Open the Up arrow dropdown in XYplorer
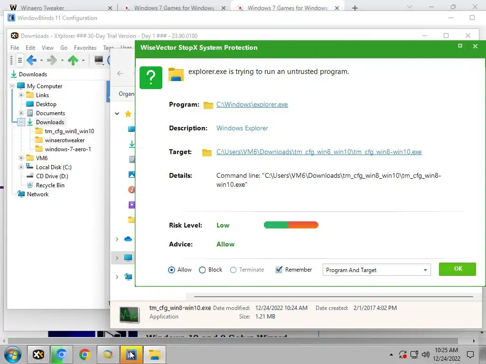Image resolution: width=486 pixels, height=364 pixels. [83, 60]
